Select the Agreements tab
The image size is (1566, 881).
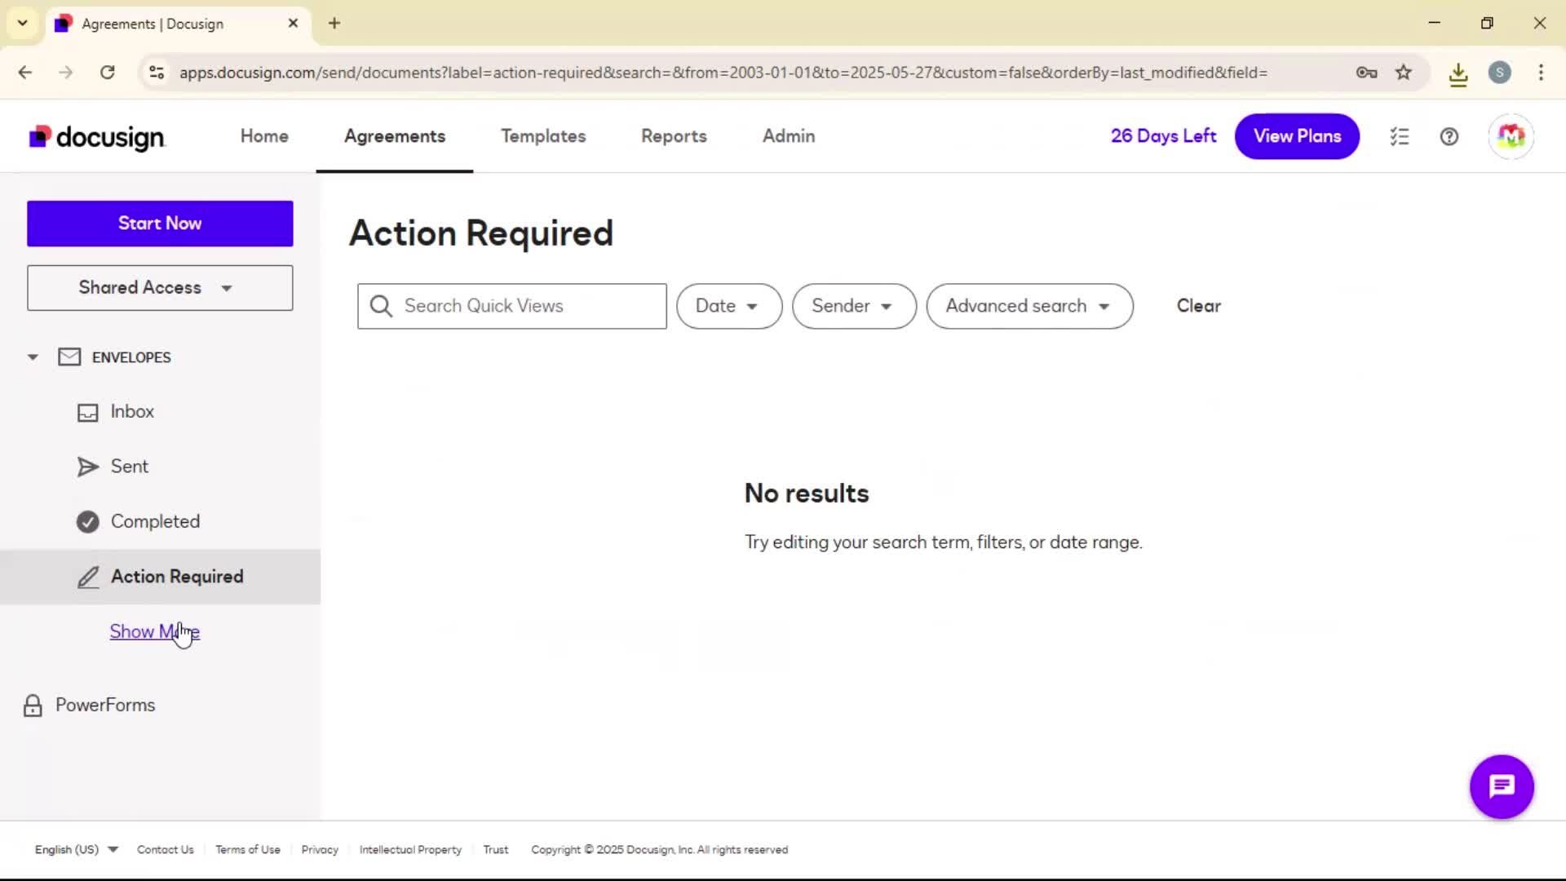pyautogui.click(x=395, y=136)
